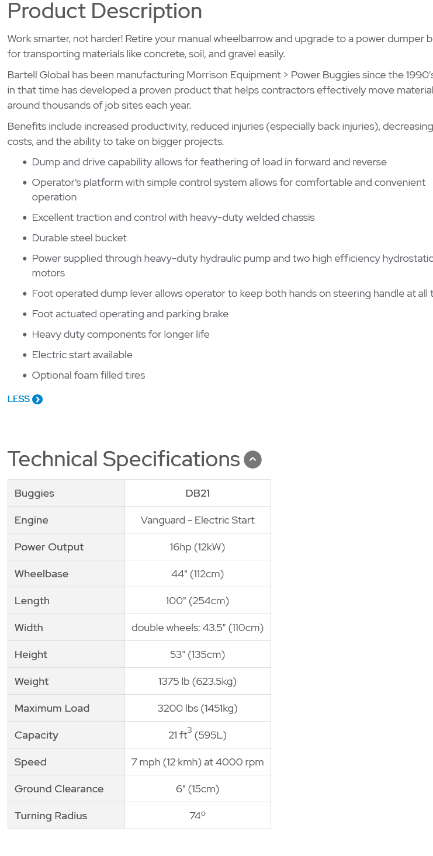The width and height of the screenshot is (433, 856).
Task: Click the 16hp (12kW) value
Action: (x=198, y=547)
